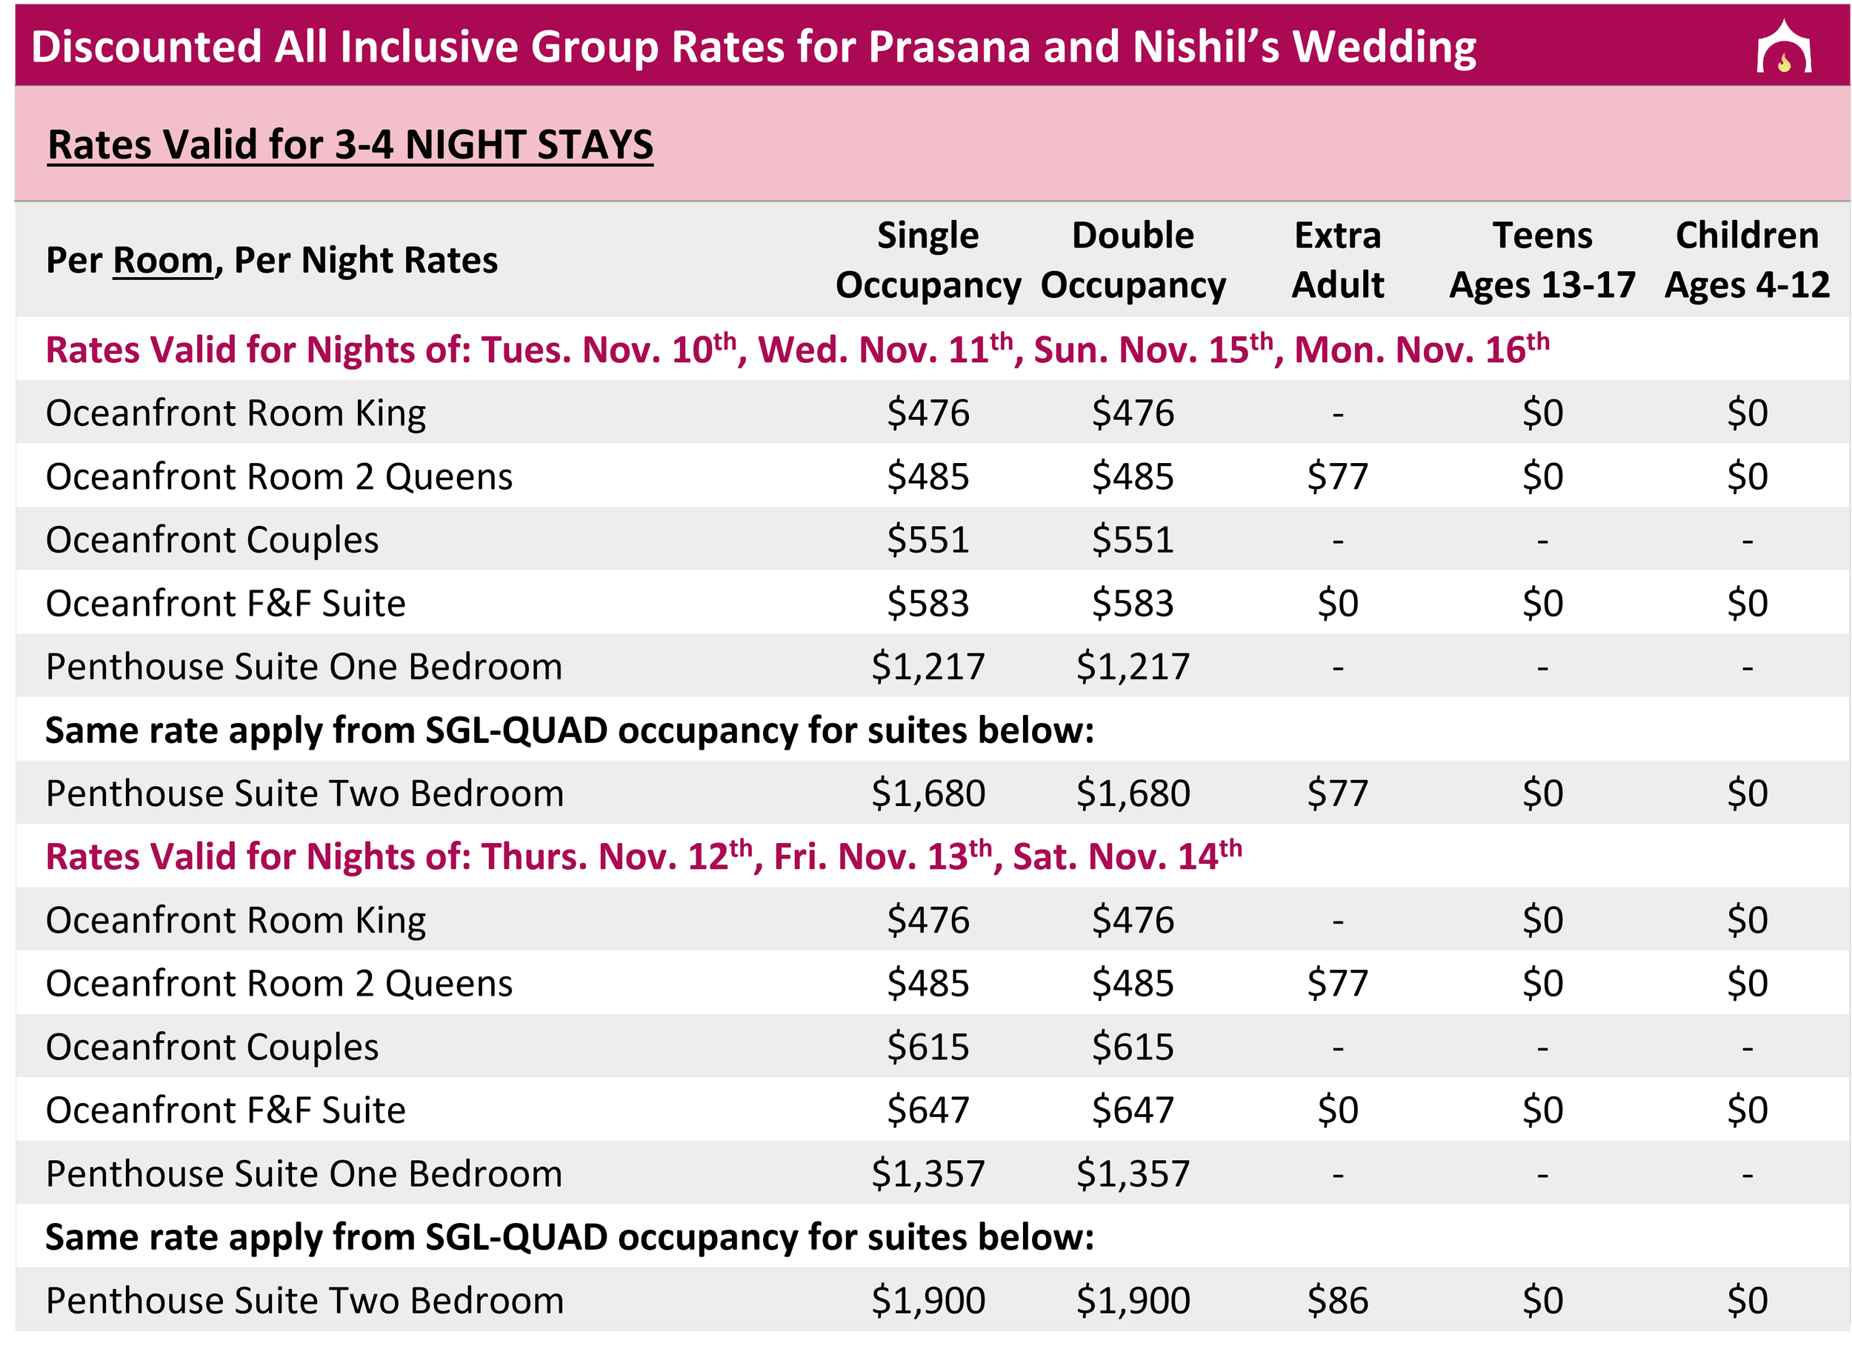Click the Teens Ages 13-17 header
The height and width of the screenshot is (1349, 1852).
(x=1542, y=260)
